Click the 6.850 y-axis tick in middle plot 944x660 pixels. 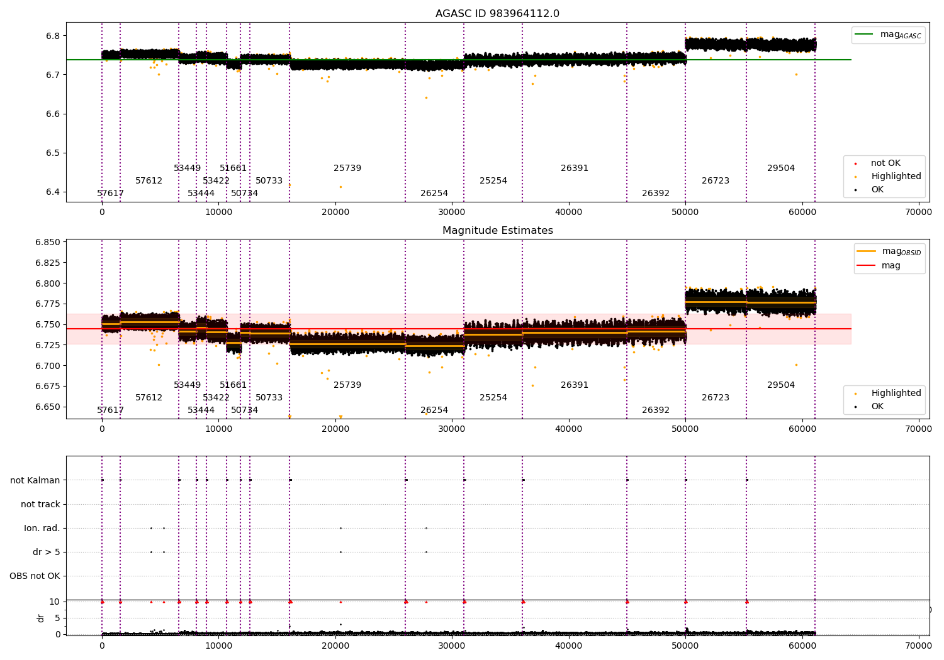tap(47, 243)
